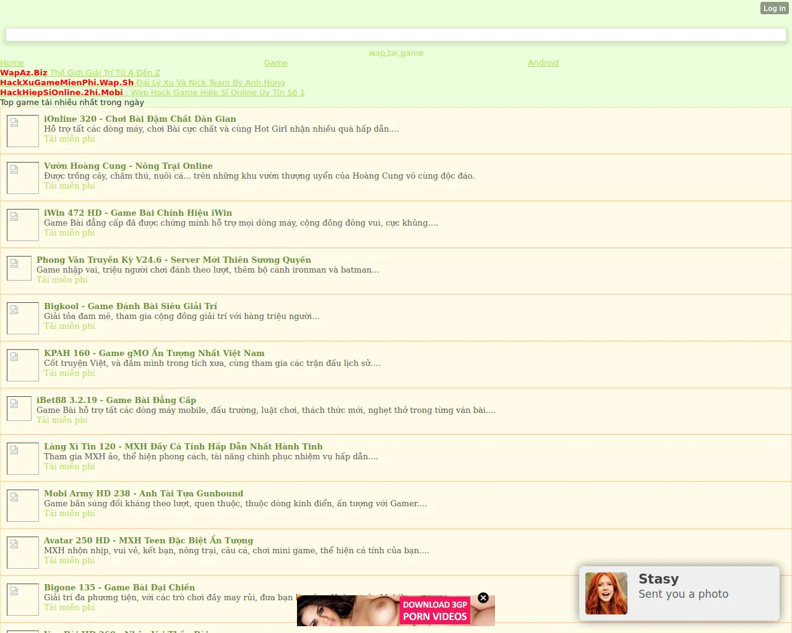Open Vườn Hoàng Cung game title
This screenshot has height=633, width=792.
click(128, 166)
